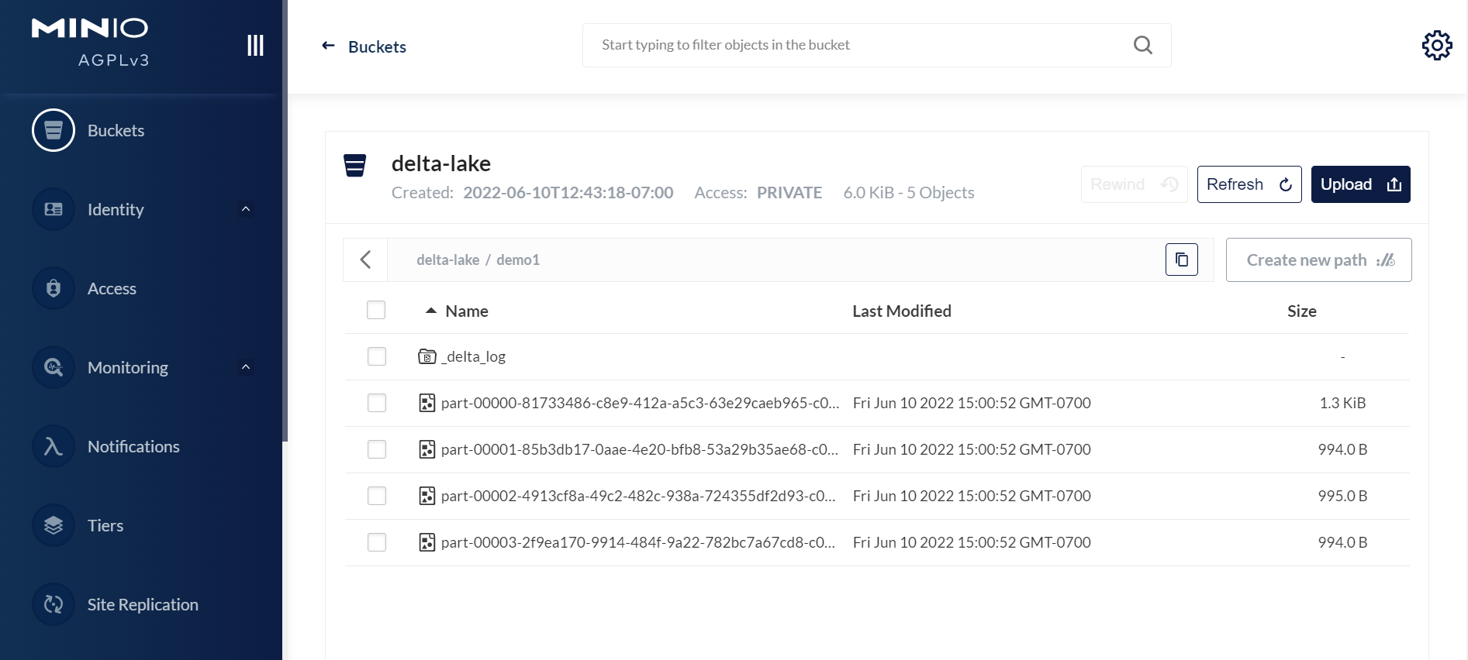
Task: Click the copy path icon
Action: (x=1181, y=260)
